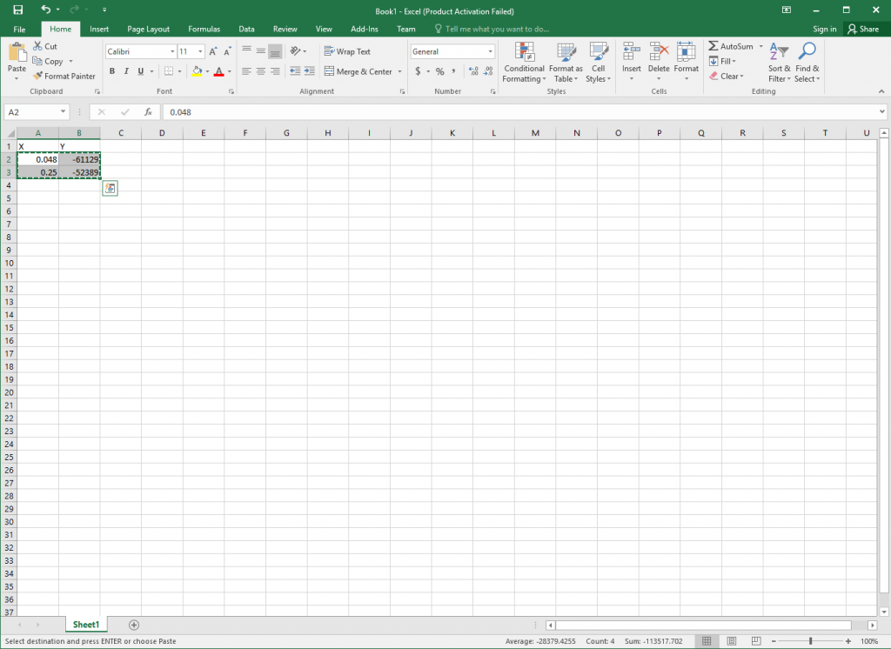Open the cells Format menu
Viewport: 891px width, 649px height.
(686, 62)
